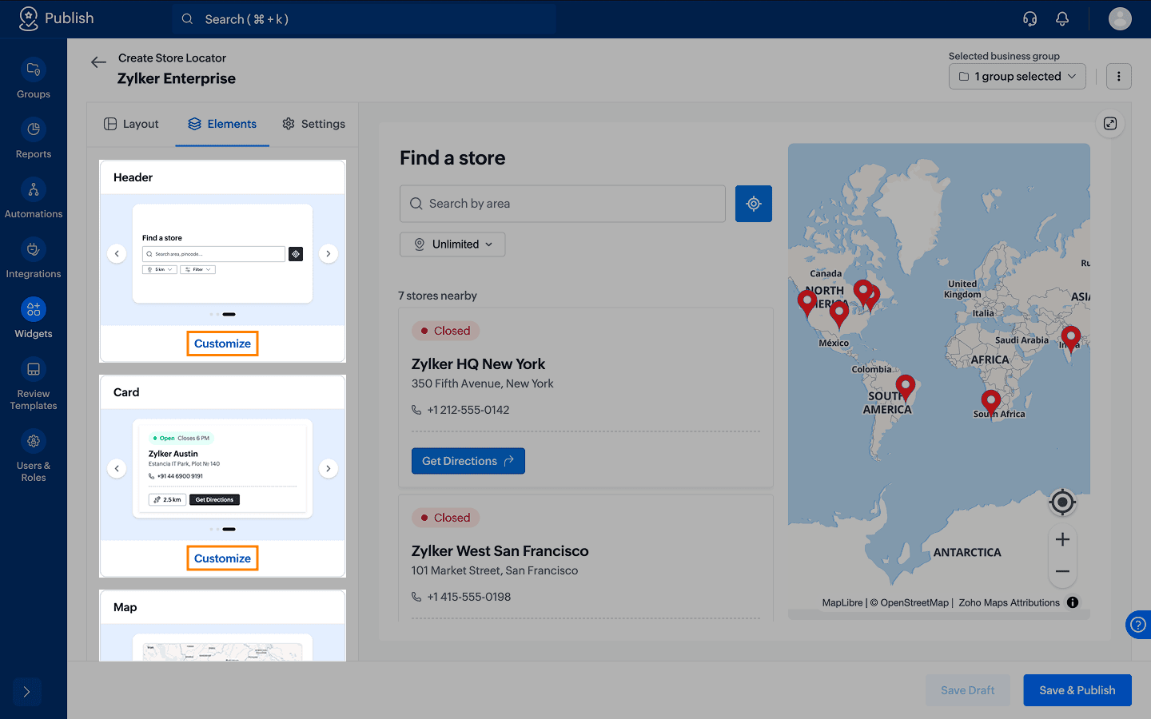Click the Search by area field
1151x719 pixels.
tap(563, 204)
